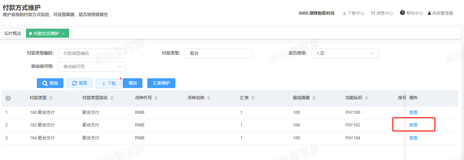Click the help center question mark icon

pyautogui.click(x=402, y=13)
